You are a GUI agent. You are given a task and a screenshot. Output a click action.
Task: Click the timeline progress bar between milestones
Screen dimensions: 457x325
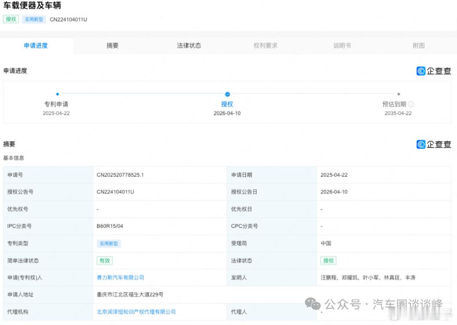coord(142,94)
